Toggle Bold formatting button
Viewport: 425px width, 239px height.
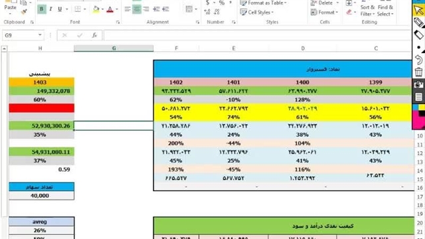click(x=41, y=9)
